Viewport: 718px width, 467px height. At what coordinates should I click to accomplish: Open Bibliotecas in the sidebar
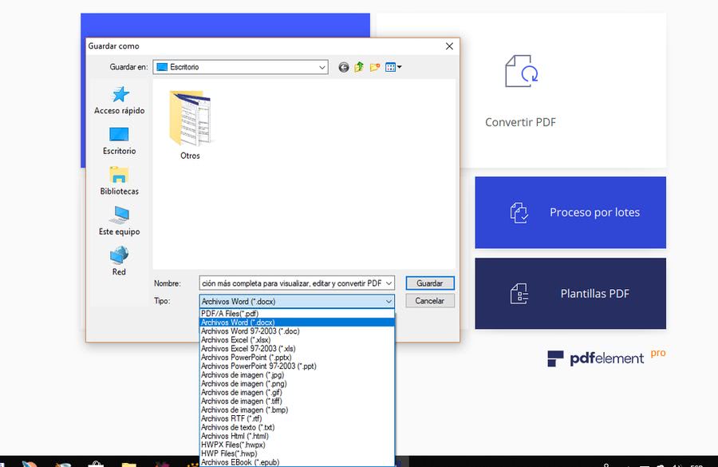119,181
